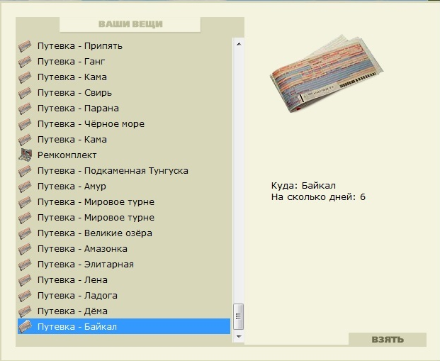Click the ticket icon beside Путевка - Ганг
Image resolution: width=440 pixels, height=361 pixels.
pos(25,62)
